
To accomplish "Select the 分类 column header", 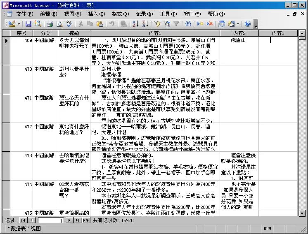I will pos(45,33).
